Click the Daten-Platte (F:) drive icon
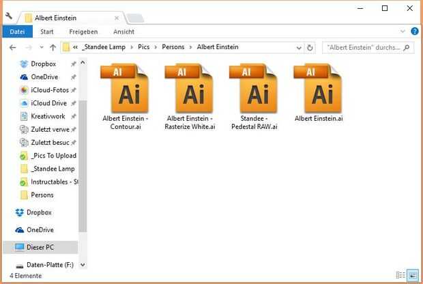This screenshot has height=284, width=423. (x=19, y=266)
